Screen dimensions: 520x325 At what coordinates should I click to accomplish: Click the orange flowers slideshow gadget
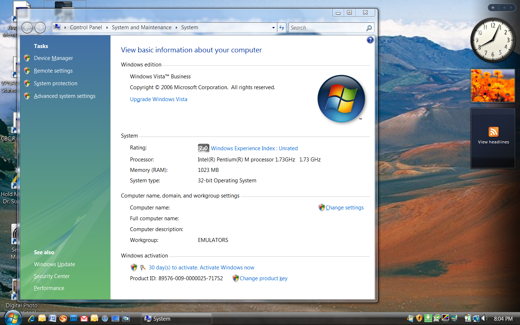[493, 86]
